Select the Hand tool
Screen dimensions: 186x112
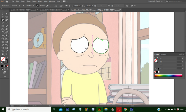[x=3, y=54]
